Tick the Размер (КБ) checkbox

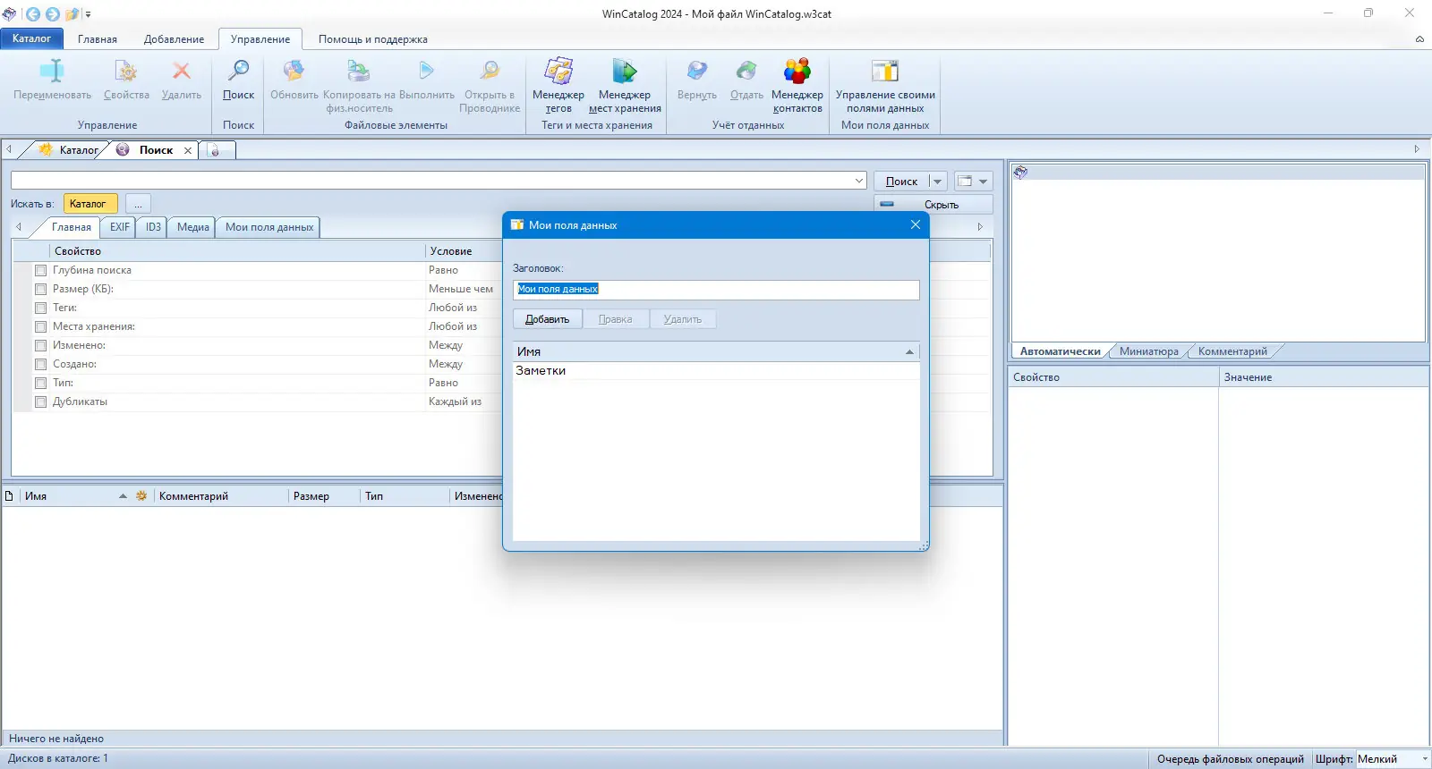point(40,289)
